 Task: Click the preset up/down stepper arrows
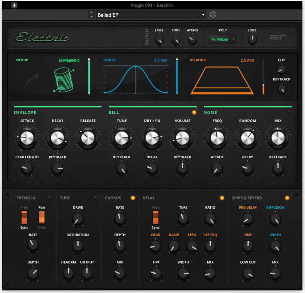[x=91, y=15]
